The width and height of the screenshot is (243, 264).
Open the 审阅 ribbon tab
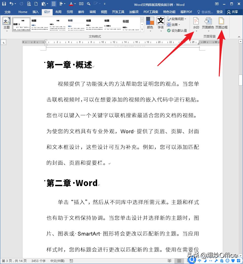[x=93, y=12]
